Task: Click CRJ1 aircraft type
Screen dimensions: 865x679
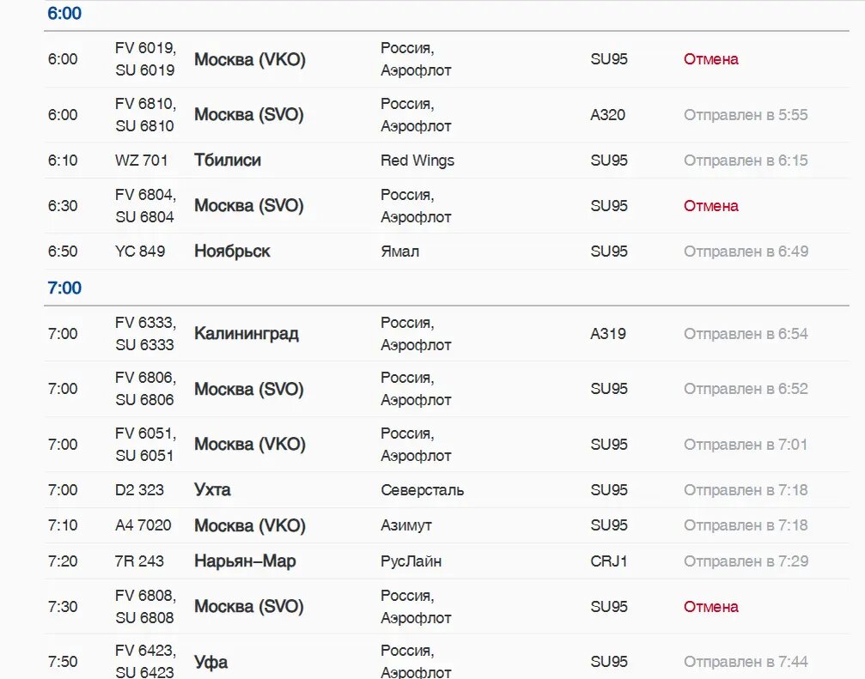Action: (609, 561)
